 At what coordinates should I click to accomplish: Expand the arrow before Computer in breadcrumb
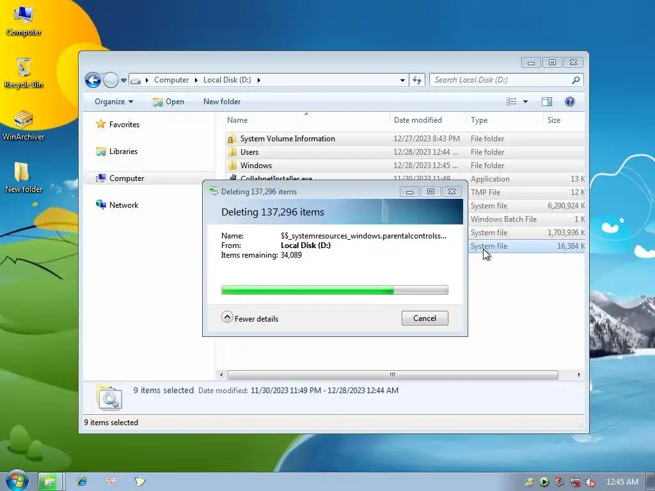tap(147, 80)
